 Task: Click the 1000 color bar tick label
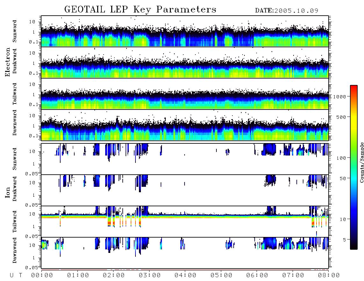point(340,96)
